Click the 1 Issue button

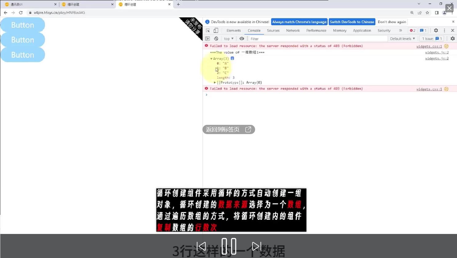pyautogui.click(x=432, y=39)
